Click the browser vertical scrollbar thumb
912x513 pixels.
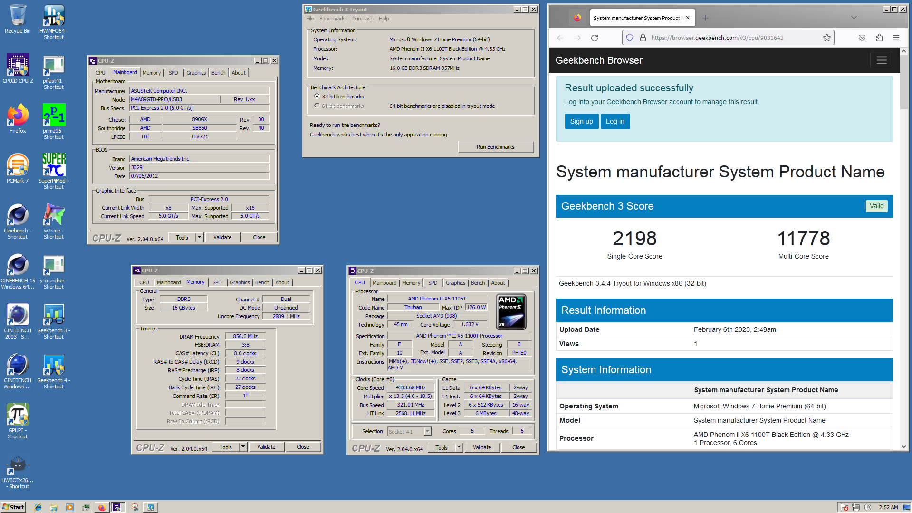click(x=904, y=82)
